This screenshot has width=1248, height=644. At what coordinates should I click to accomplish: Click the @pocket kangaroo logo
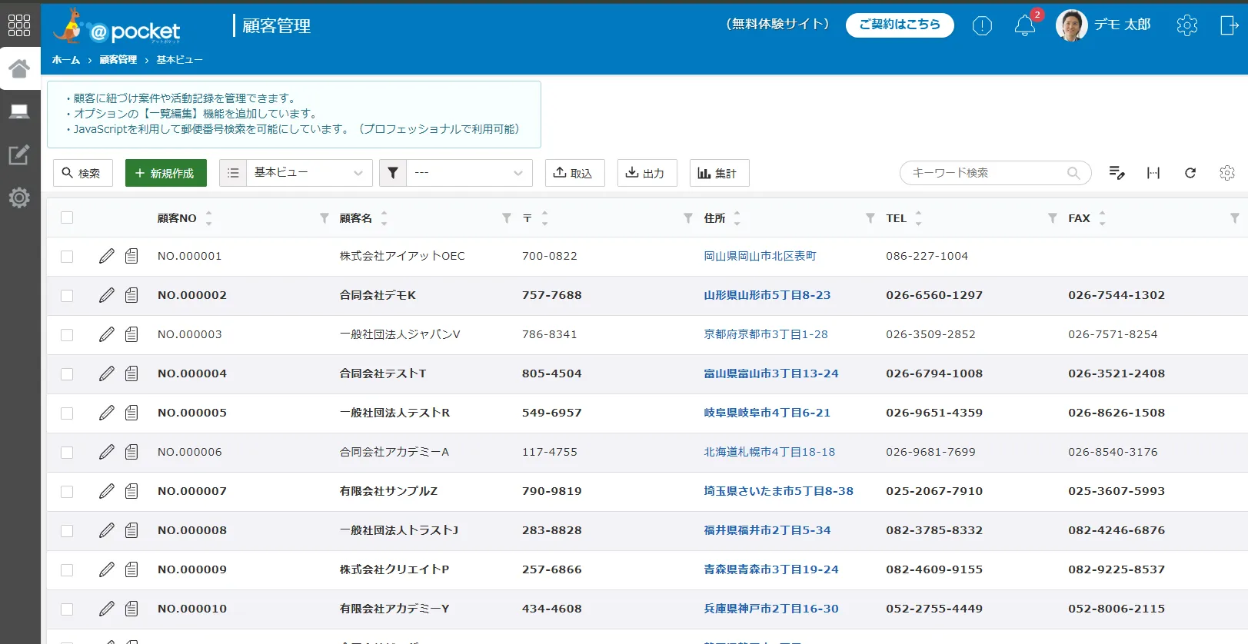coord(117,27)
